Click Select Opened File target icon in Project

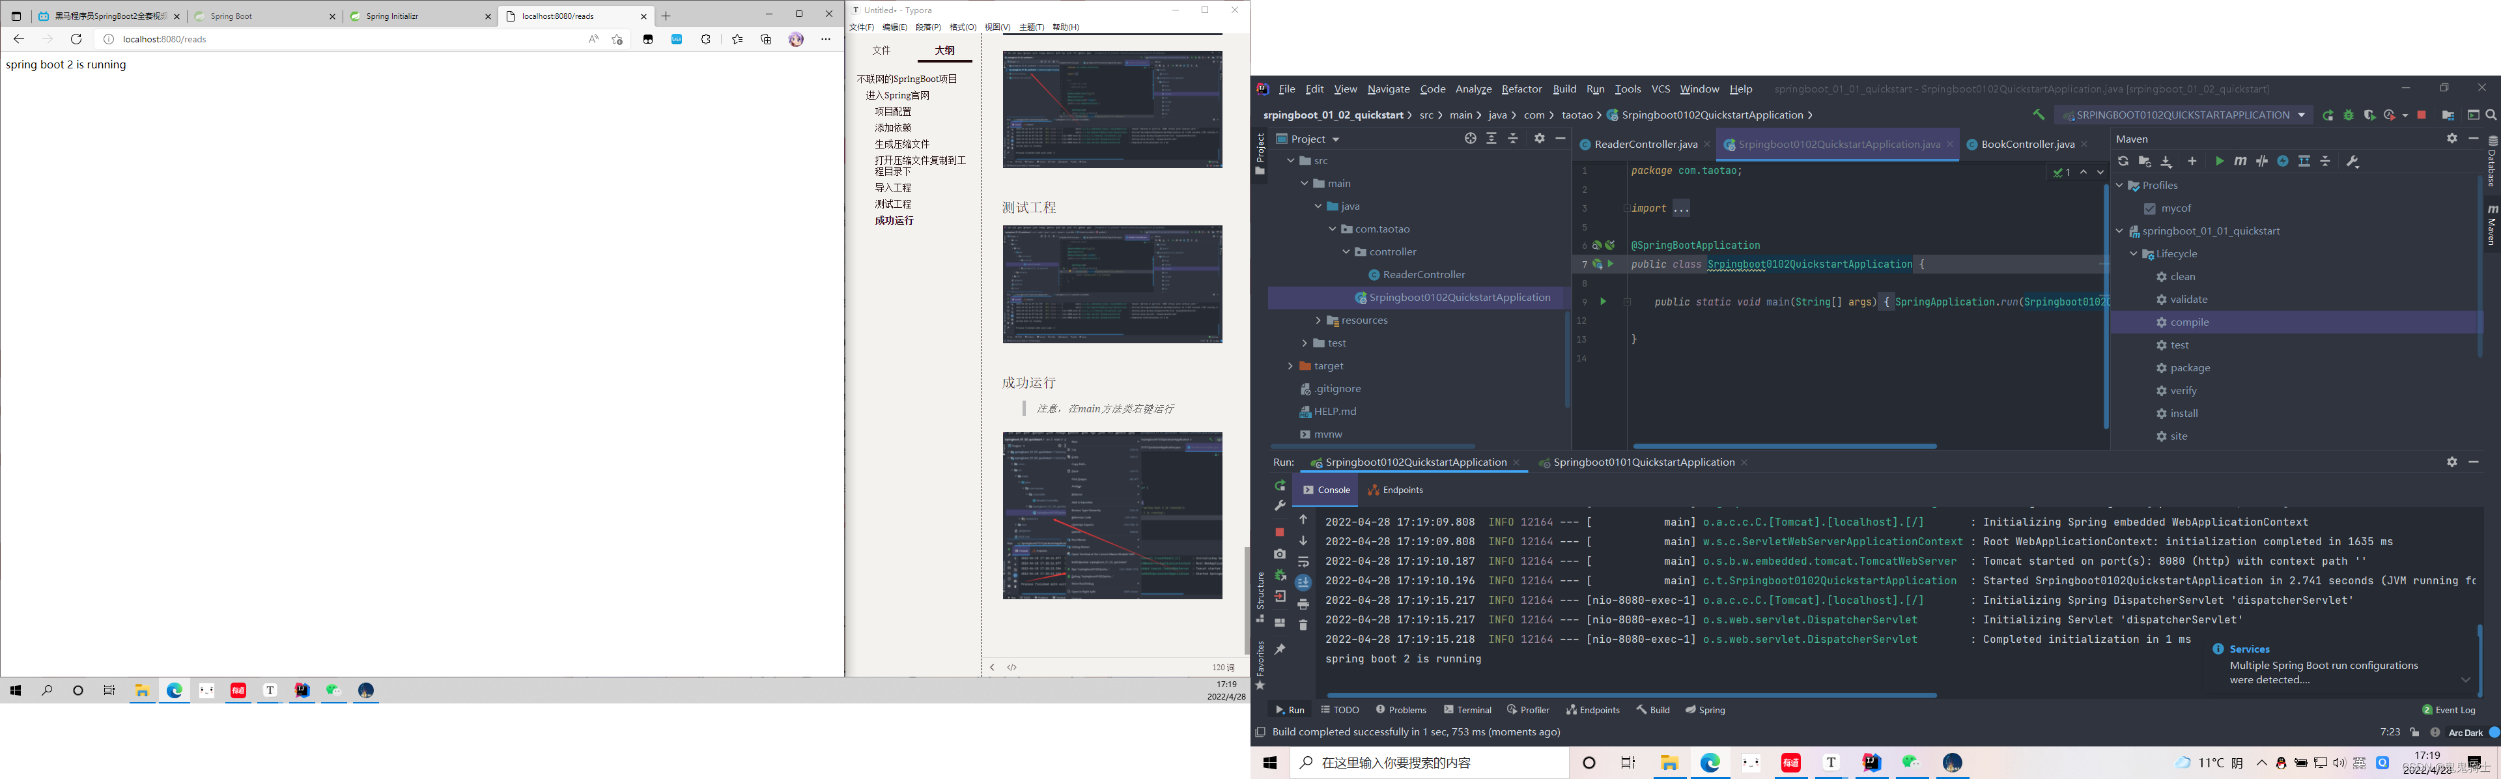tap(1470, 139)
